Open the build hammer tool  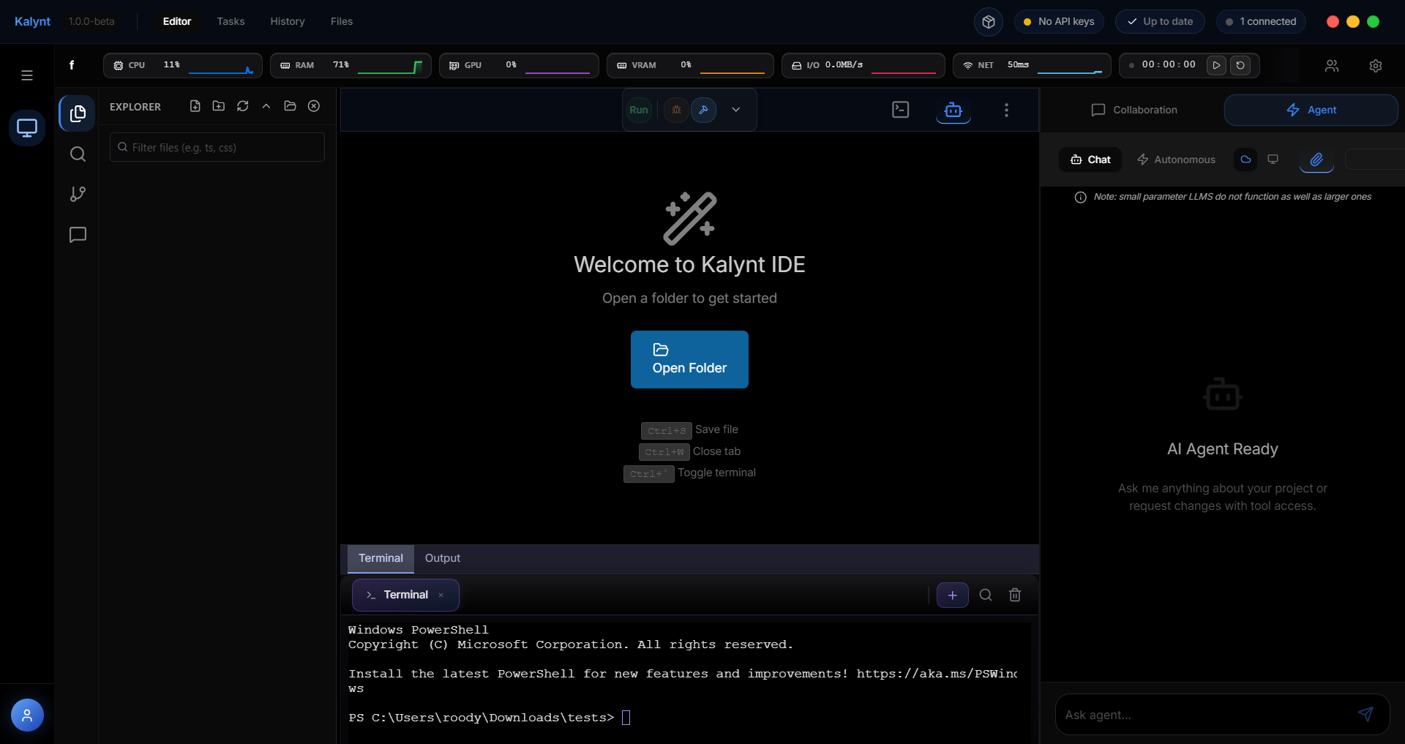(x=705, y=110)
